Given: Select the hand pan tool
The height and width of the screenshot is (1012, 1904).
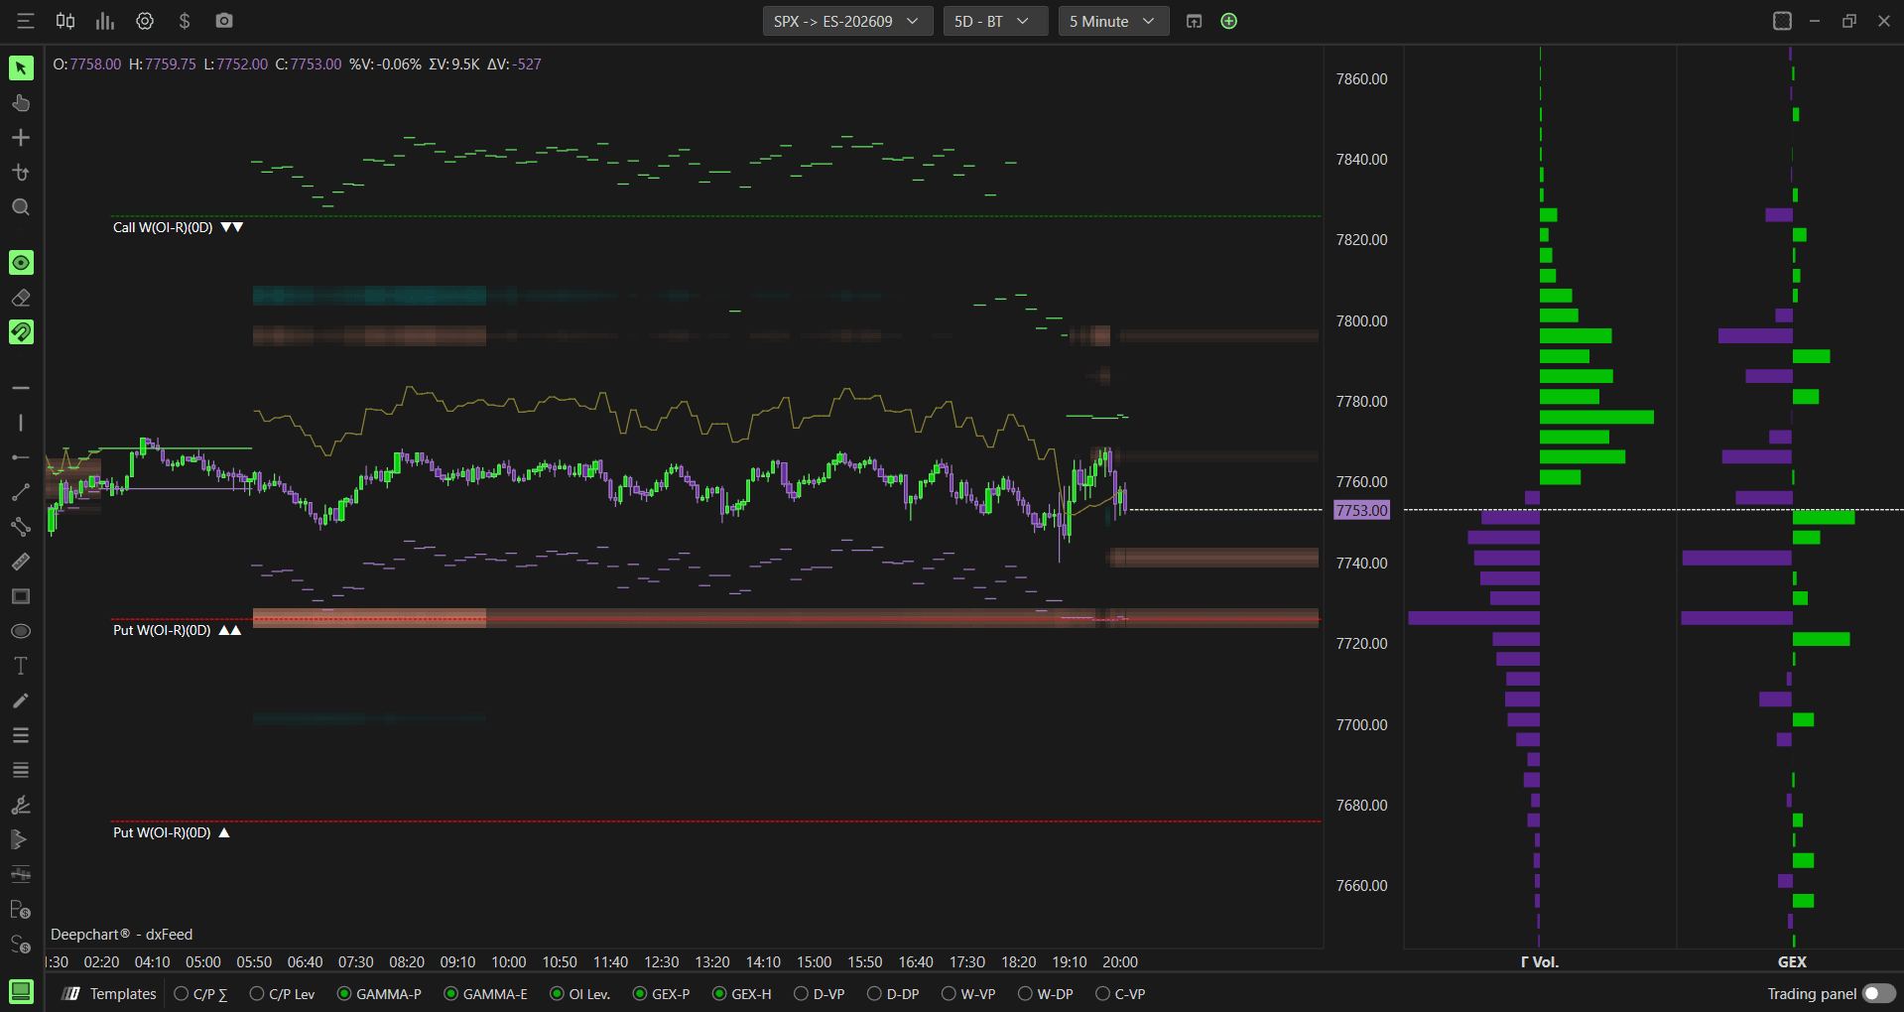Looking at the screenshot, I should (x=21, y=103).
